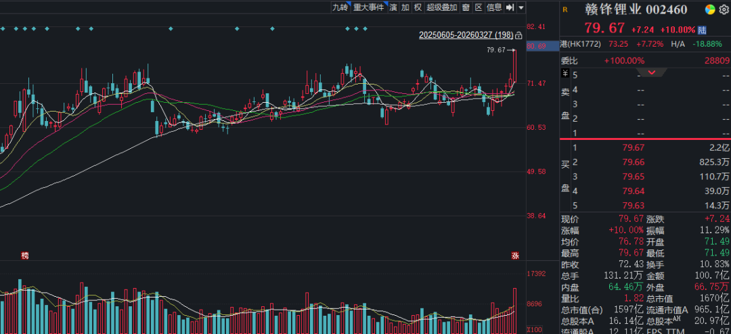Click the 榜 marker at chart bottom left
This screenshot has height=334, width=731.
pos(25,255)
